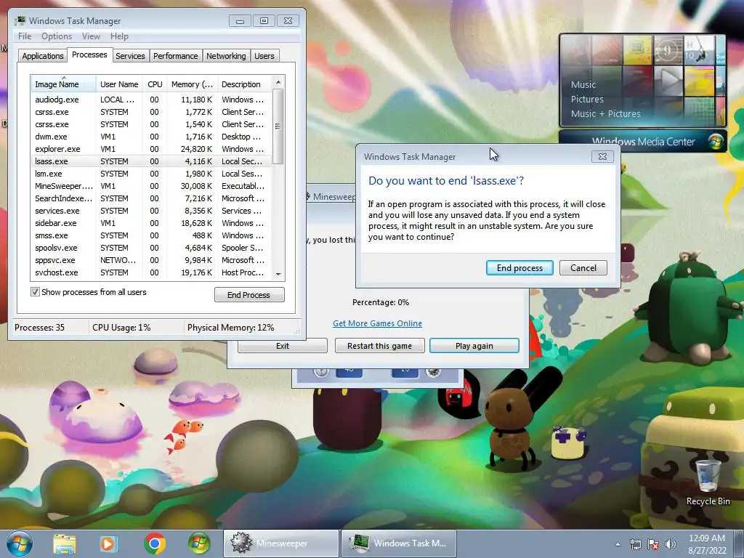The width and height of the screenshot is (744, 558).
Task: Switch to the Windows Task Manager taskbar button
Action: point(399,543)
